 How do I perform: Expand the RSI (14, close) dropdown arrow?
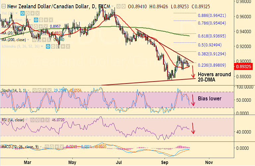point(27,120)
